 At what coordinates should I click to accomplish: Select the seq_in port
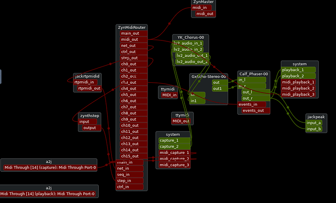(130, 175)
